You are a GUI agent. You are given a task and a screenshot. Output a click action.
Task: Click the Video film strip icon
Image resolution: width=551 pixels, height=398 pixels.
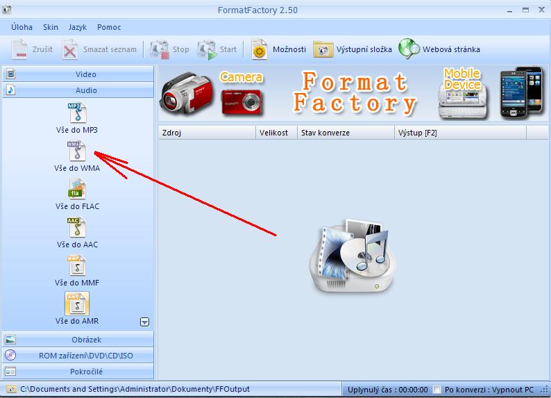pyautogui.click(x=11, y=74)
